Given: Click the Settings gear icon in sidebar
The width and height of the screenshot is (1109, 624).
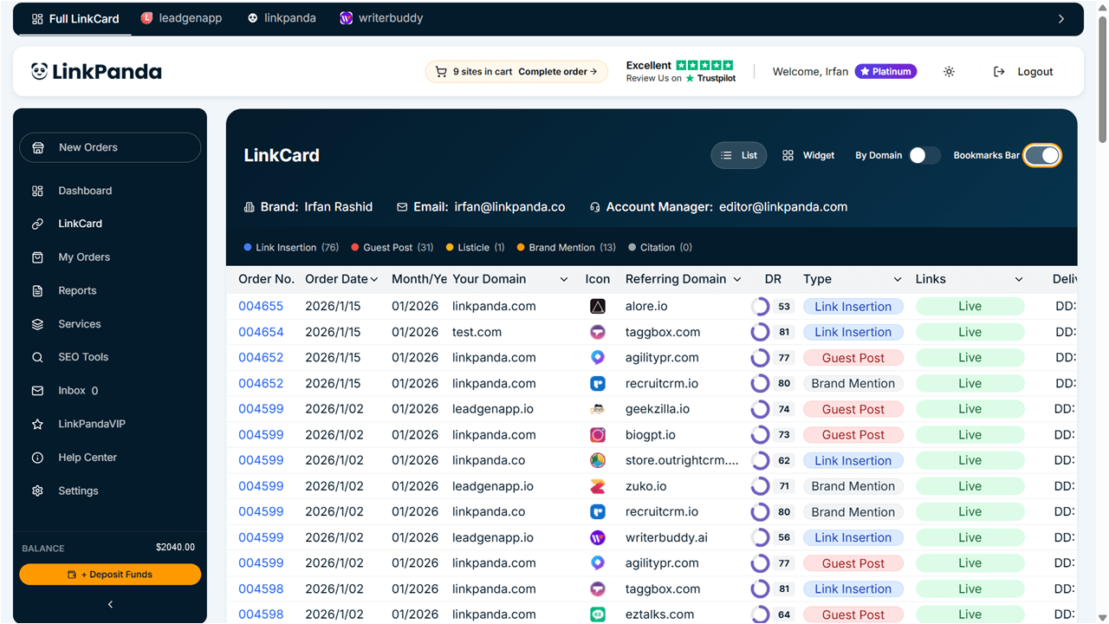Looking at the screenshot, I should click(37, 491).
